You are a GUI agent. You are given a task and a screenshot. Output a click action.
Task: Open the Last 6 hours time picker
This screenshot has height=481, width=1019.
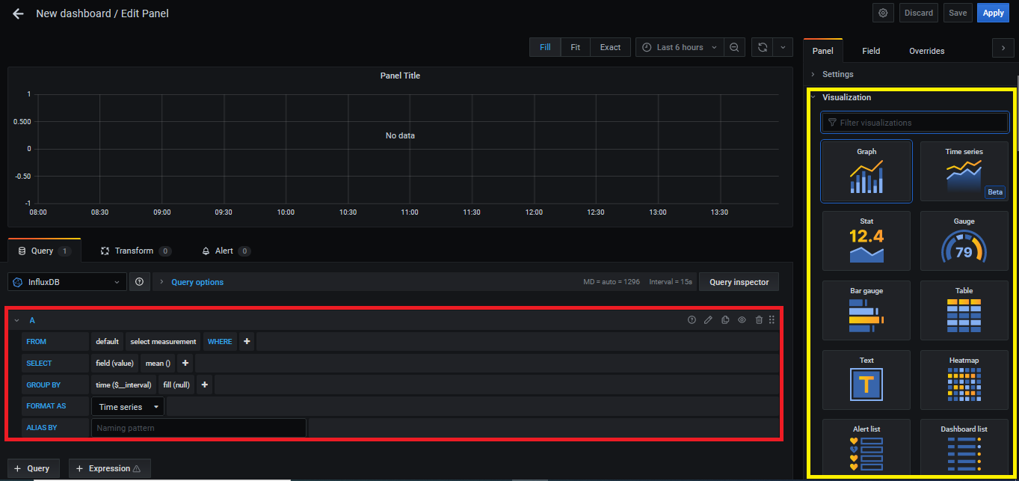[680, 47]
